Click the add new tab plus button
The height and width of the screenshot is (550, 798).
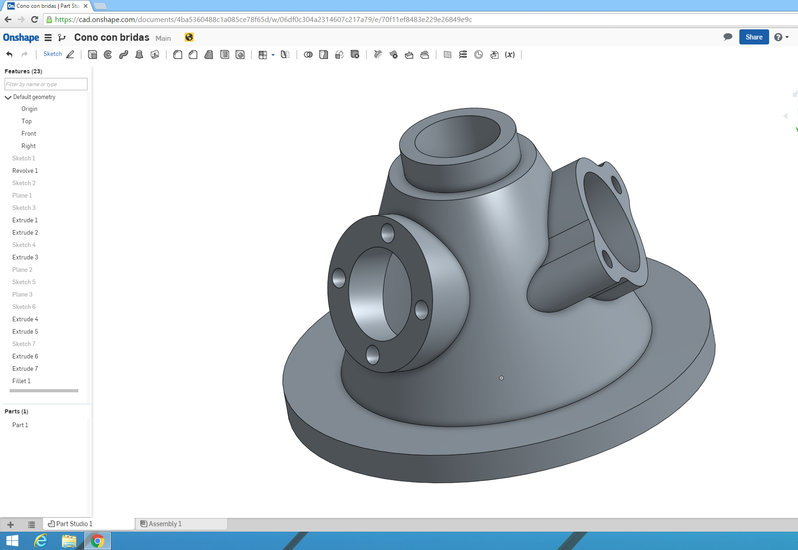click(11, 525)
